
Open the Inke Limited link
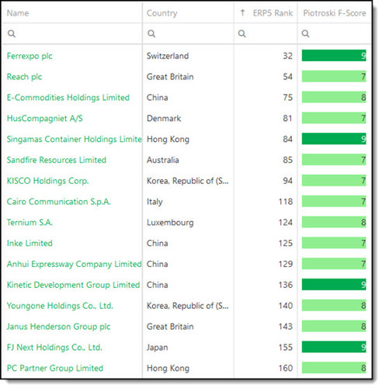(30, 243)
